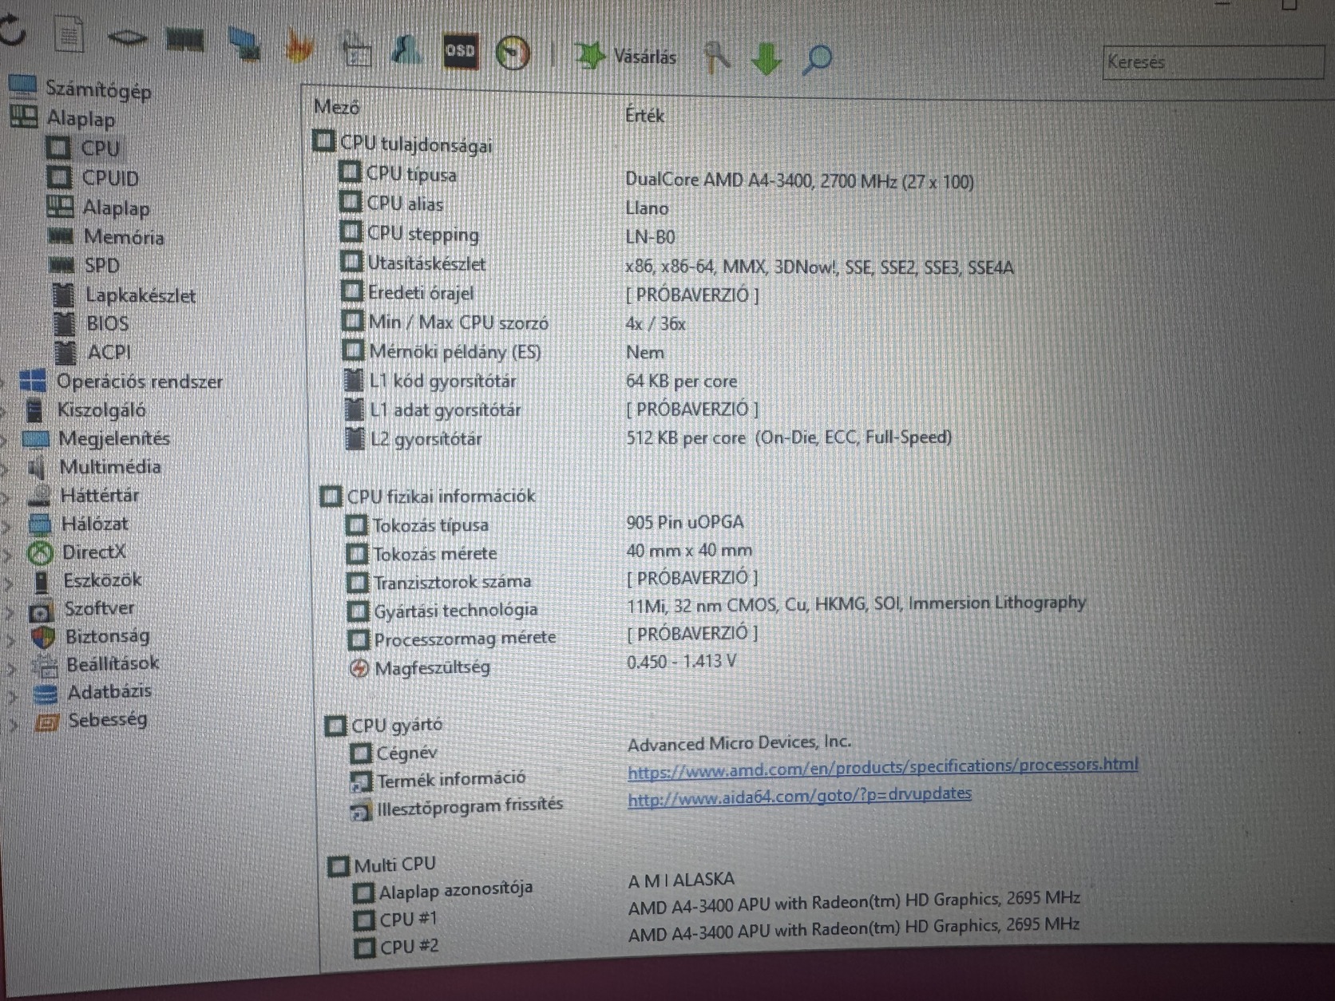Expand the Háttértár tree node

point(6,498)
